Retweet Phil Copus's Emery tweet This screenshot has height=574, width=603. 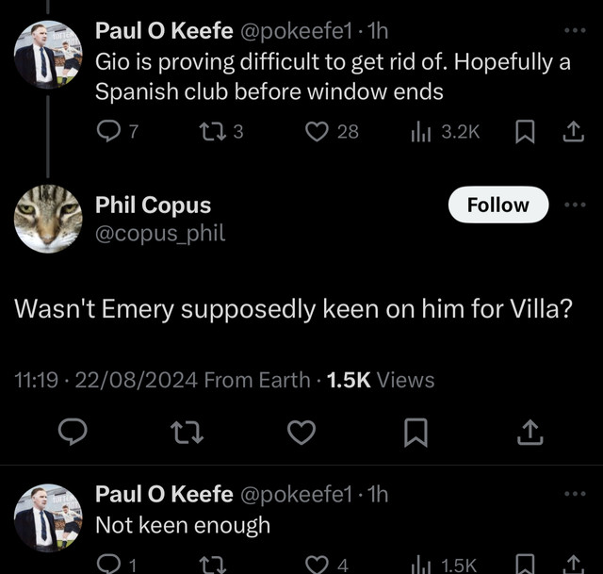click(187, 433)
